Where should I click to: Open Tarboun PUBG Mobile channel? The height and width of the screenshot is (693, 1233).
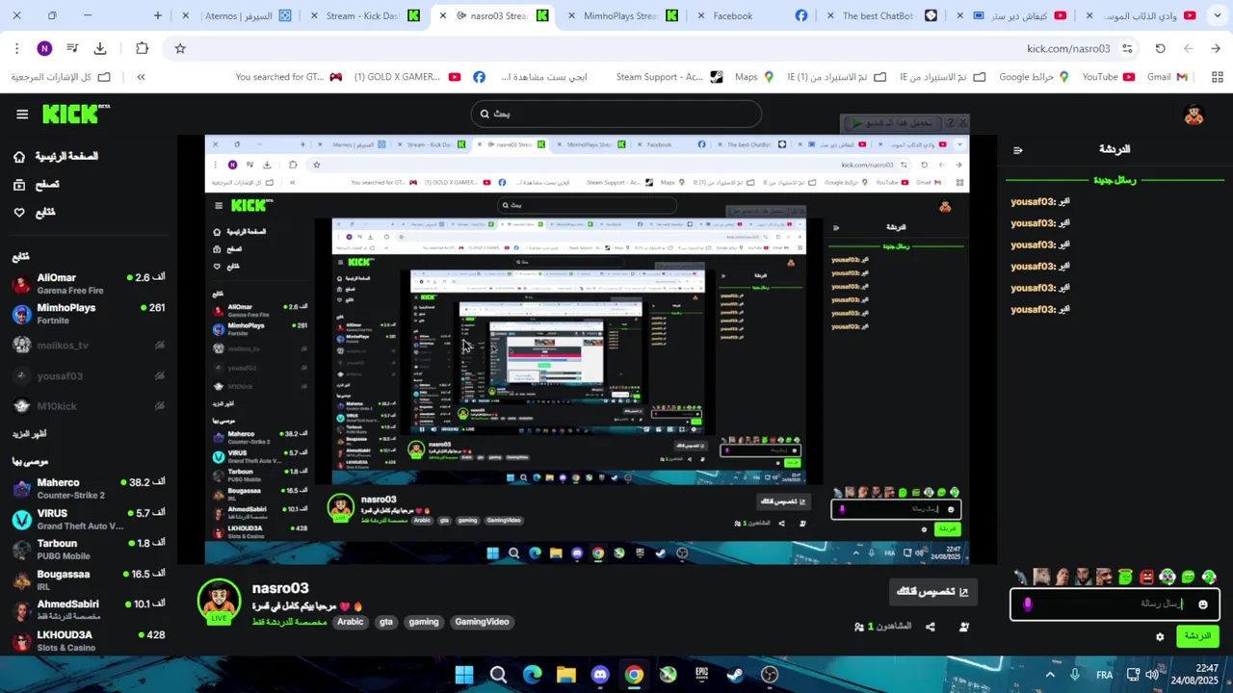coord(89,550)
